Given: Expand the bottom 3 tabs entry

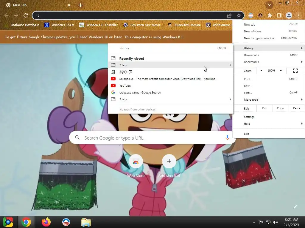Looking at the screenshot, I should (x=171, y=99).
